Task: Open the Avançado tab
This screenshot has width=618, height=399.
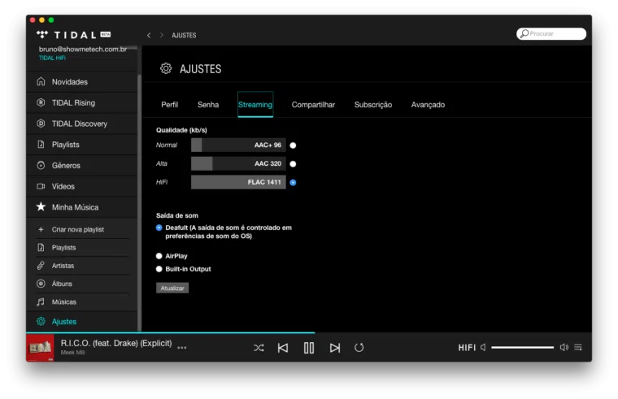Action: point(428,105)
